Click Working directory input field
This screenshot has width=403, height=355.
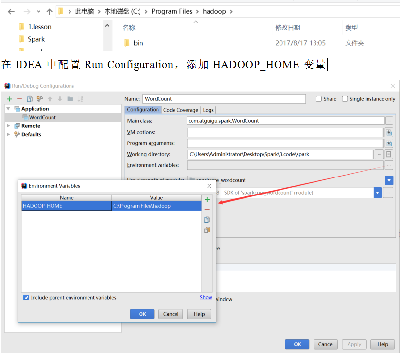[280, 154]
